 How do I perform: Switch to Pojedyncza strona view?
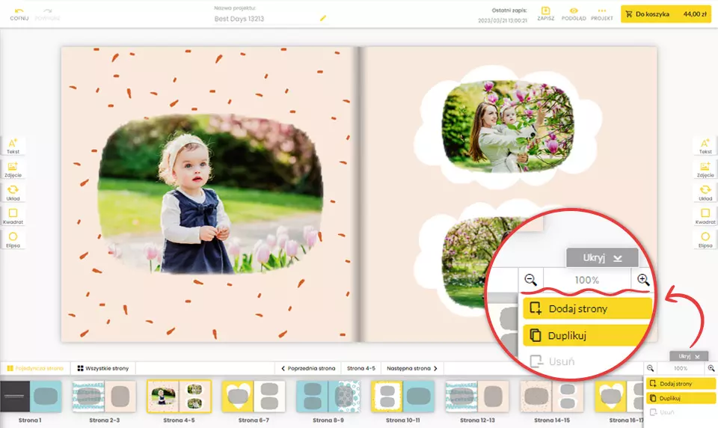click(35, 368)
